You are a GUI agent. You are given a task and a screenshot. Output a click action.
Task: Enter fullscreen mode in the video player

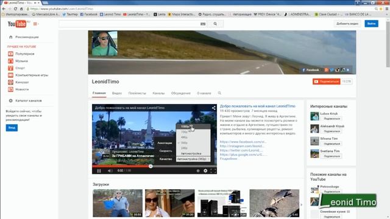click(213, 170)
